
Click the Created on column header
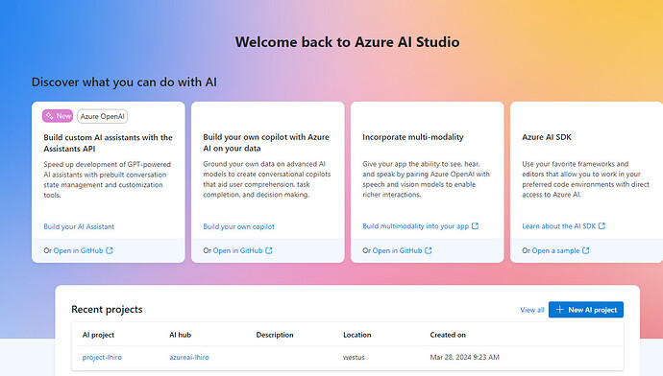pos(448,335)
